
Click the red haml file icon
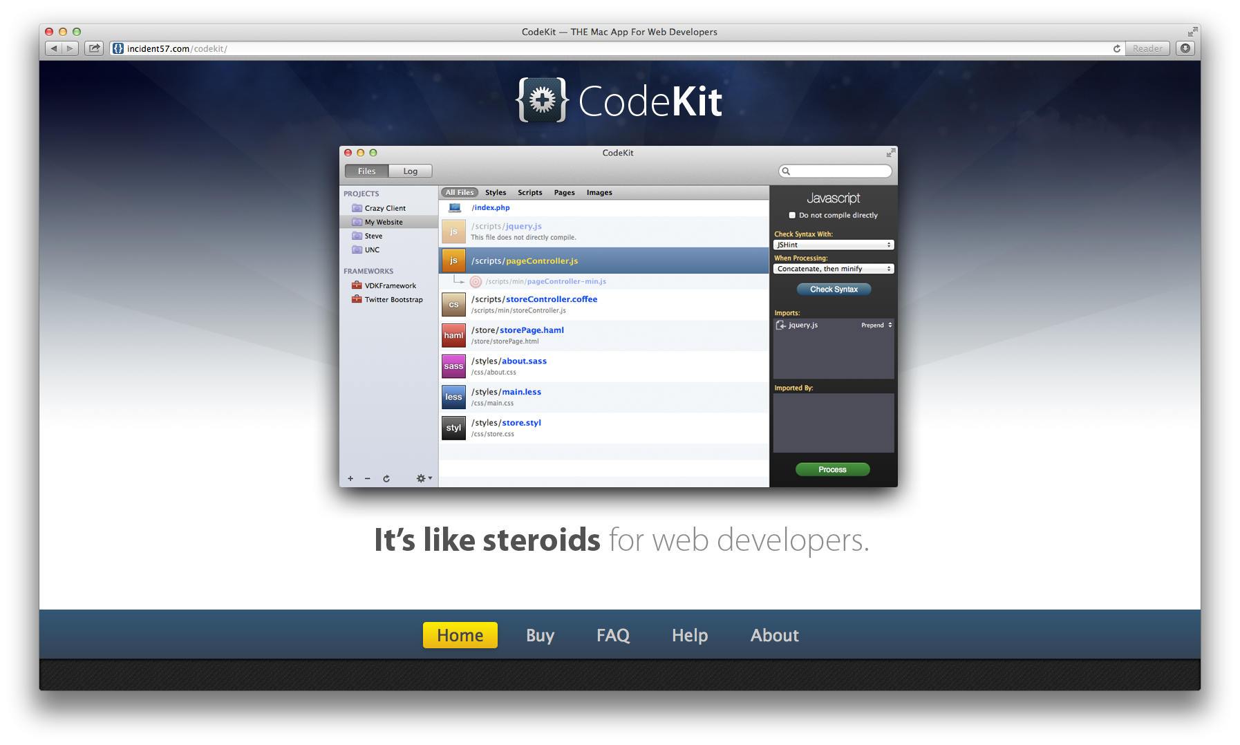[x=453, y=335]
